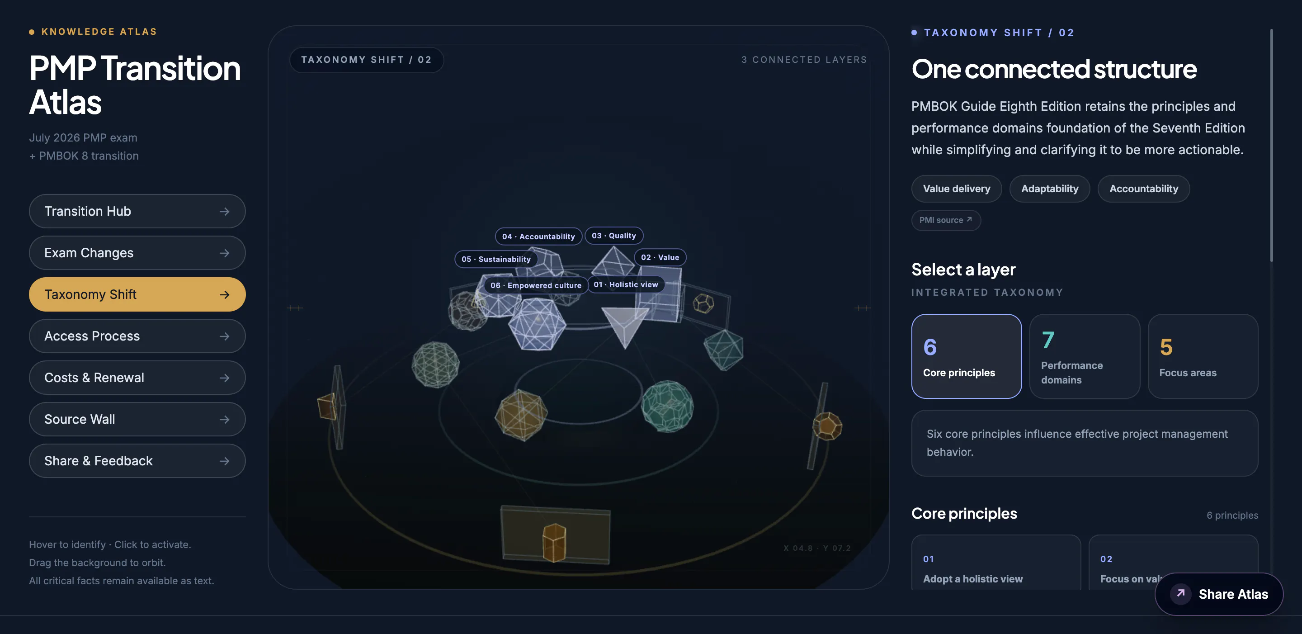The height and width of the screenshot is (634, 1302).
Task: Activate the 02 · Value node label
Action: pyautogui.click(x=660, y=257)
